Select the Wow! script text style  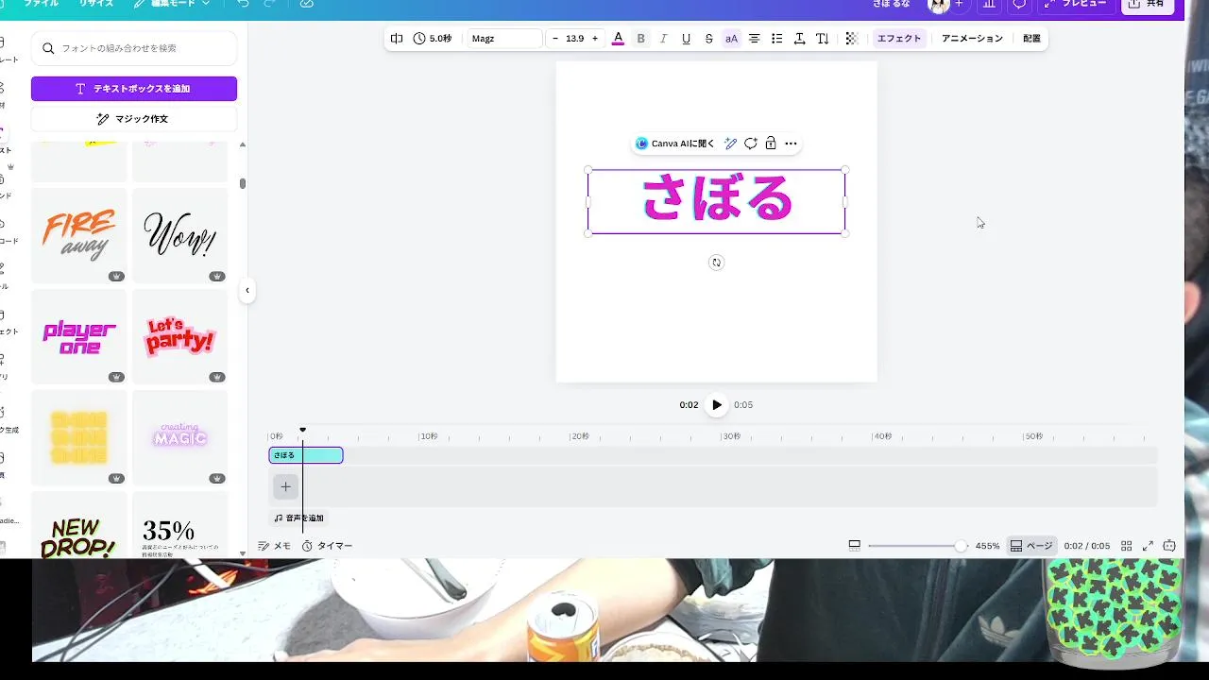tap(179, 235)
